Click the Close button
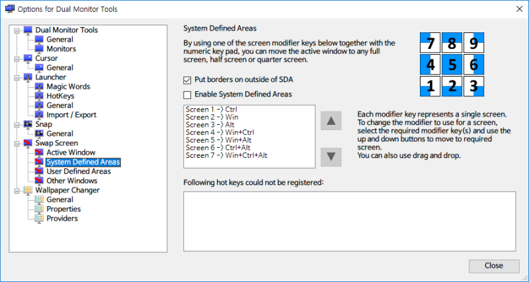The image size is (529, 282). click(x=494, y=266)
